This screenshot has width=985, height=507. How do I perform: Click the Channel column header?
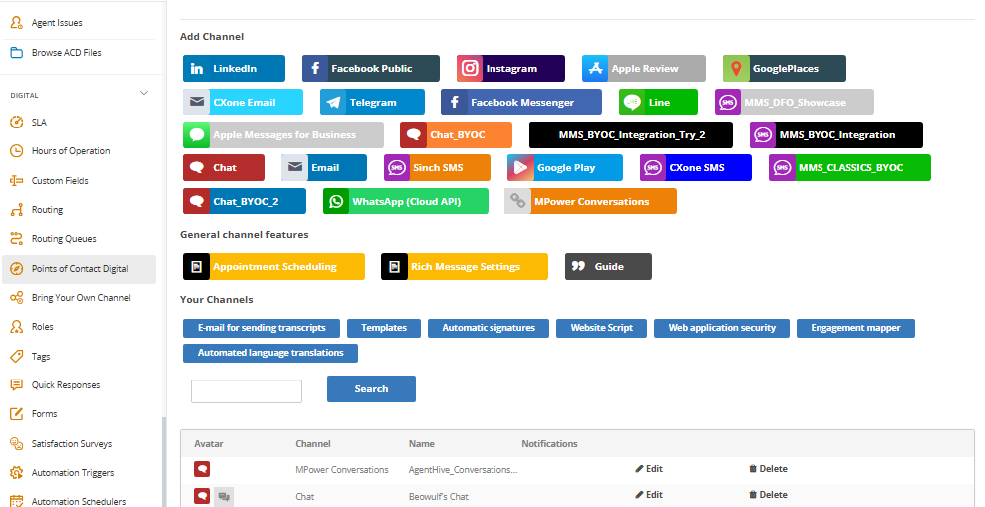point(313,443)
